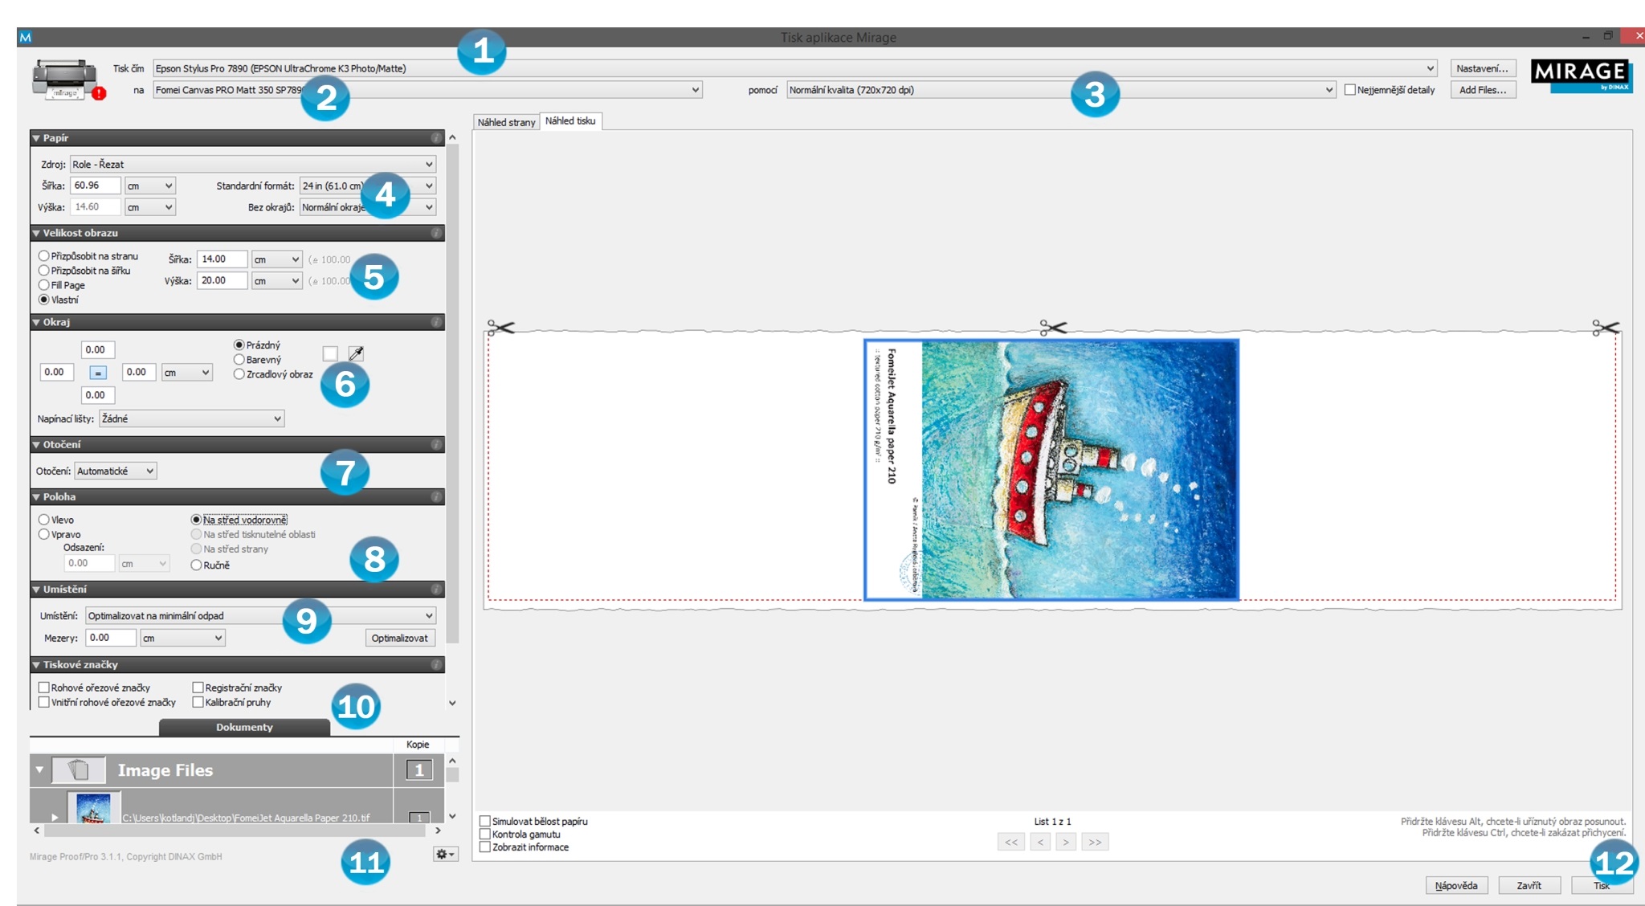The width and height of the screenshot is (1645, 906).
Task: Collapse the Image Files group
Action: click(39, 769)
